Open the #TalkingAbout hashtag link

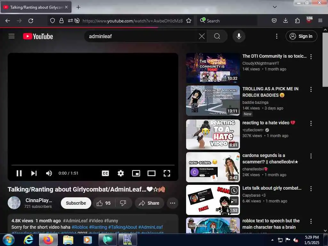[123, 227]
